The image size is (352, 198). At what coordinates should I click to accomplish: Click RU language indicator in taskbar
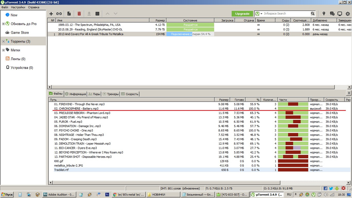289,194
